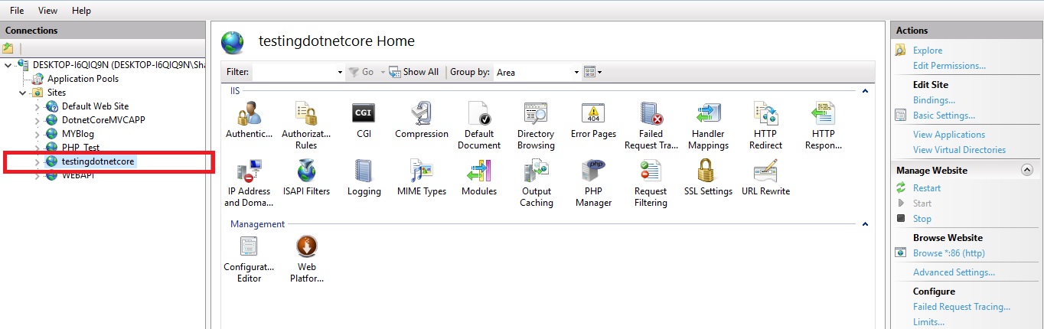Click Show All in filter bar

pos(414,72)
